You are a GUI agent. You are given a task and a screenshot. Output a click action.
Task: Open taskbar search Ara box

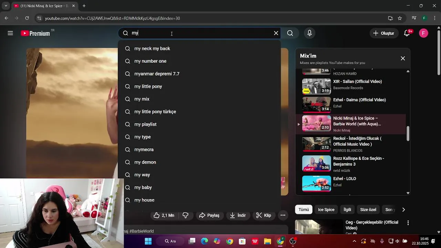[x=170, y=241]
